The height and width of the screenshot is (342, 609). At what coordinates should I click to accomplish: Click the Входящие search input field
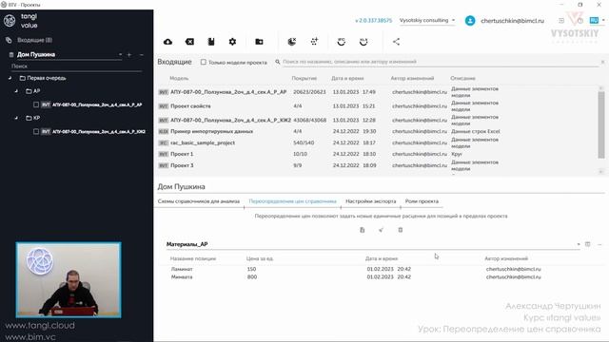[441, 62]
